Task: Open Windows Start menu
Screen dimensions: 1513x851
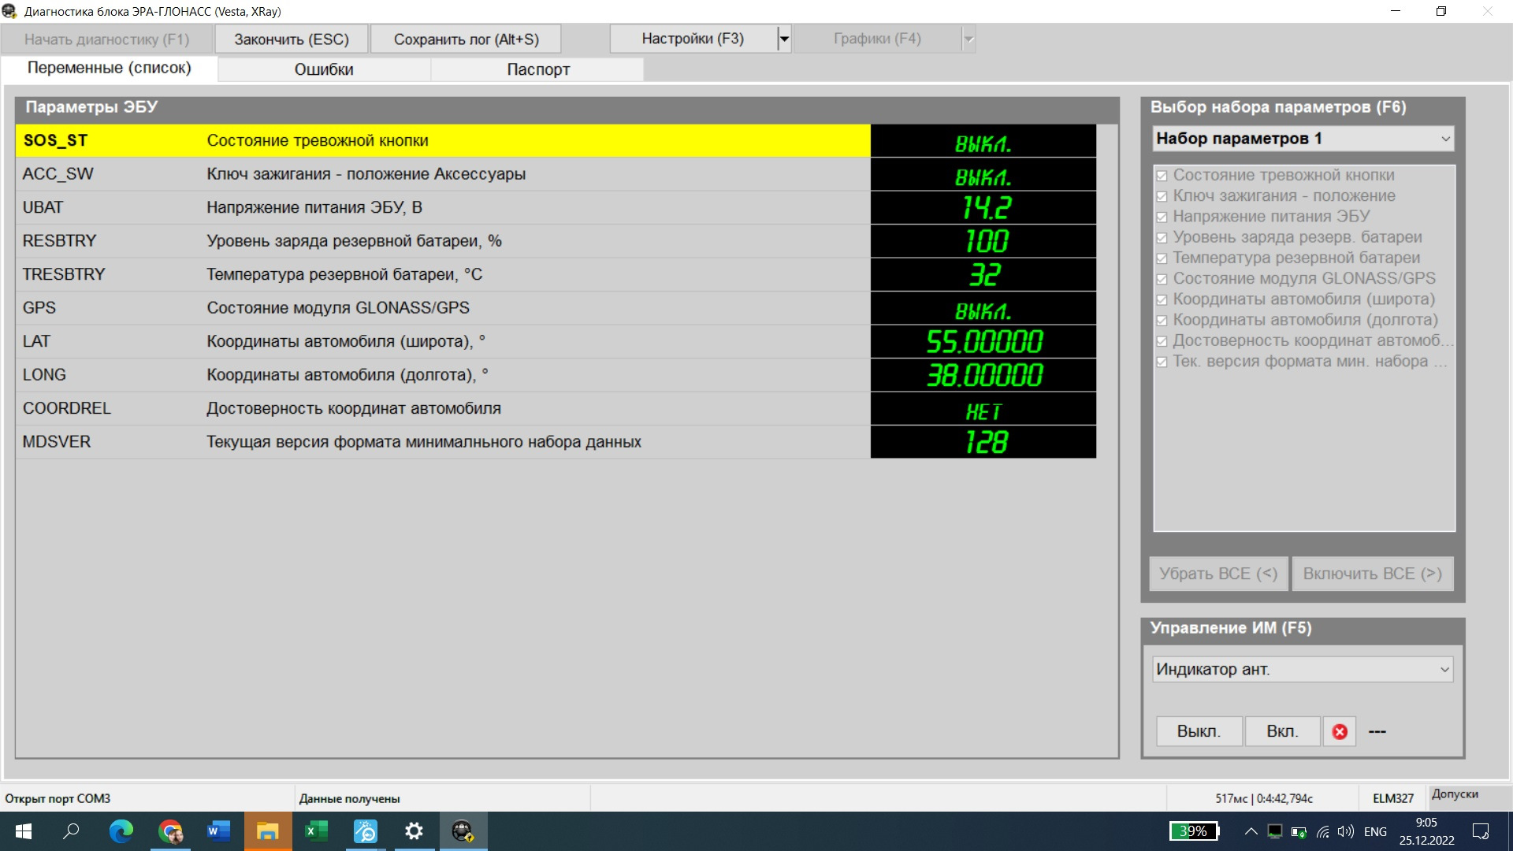Action: (24, 831)
